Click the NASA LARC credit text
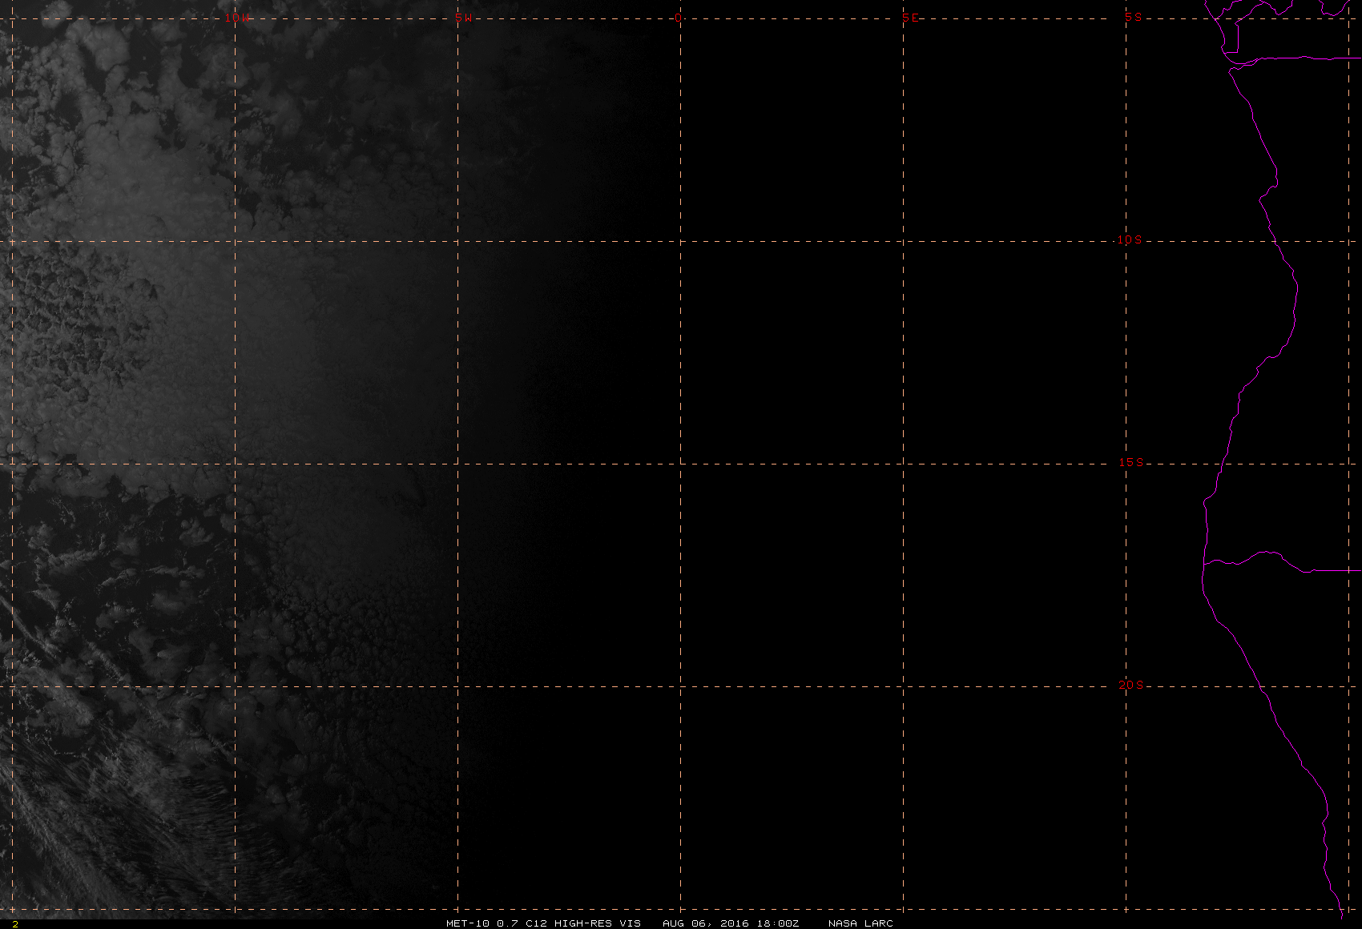The height and width of the screenshot is (929, 1362). [860, 923]
